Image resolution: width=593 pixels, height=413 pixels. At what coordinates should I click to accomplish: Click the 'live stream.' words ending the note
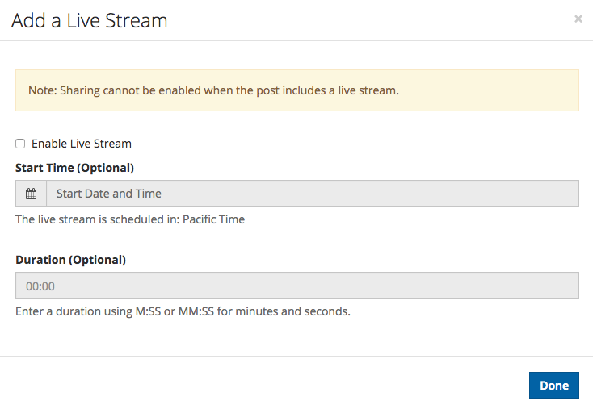pos(368,90)
